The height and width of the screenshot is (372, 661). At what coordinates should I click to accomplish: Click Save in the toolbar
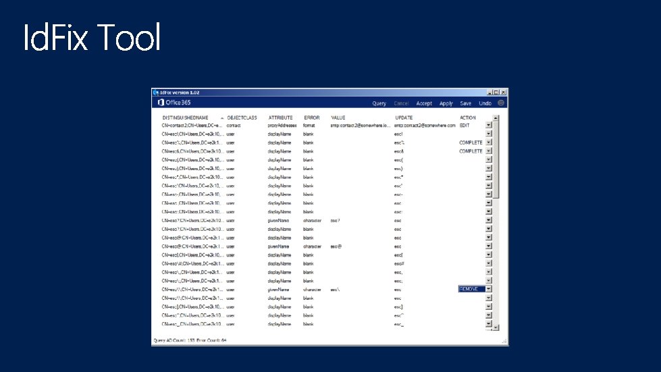[465, 103]
